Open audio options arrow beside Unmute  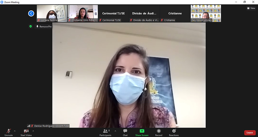coord(15,131)
